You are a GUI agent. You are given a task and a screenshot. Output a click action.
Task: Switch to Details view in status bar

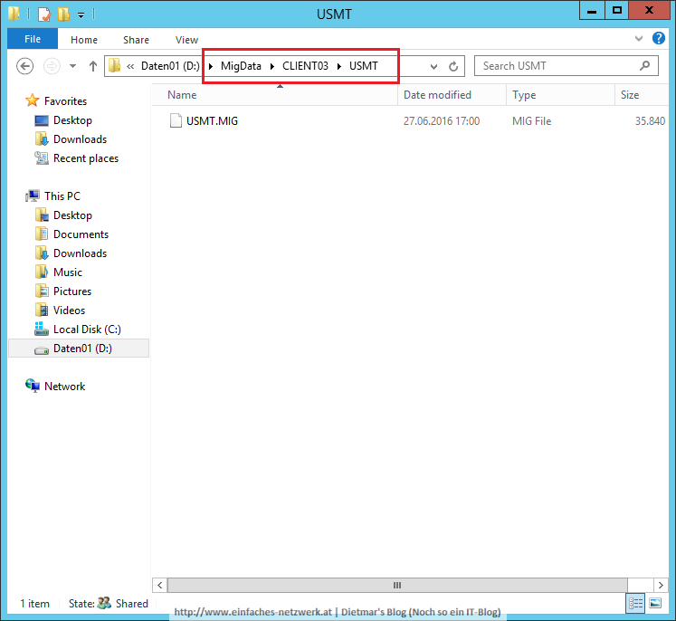coord(635,603)
